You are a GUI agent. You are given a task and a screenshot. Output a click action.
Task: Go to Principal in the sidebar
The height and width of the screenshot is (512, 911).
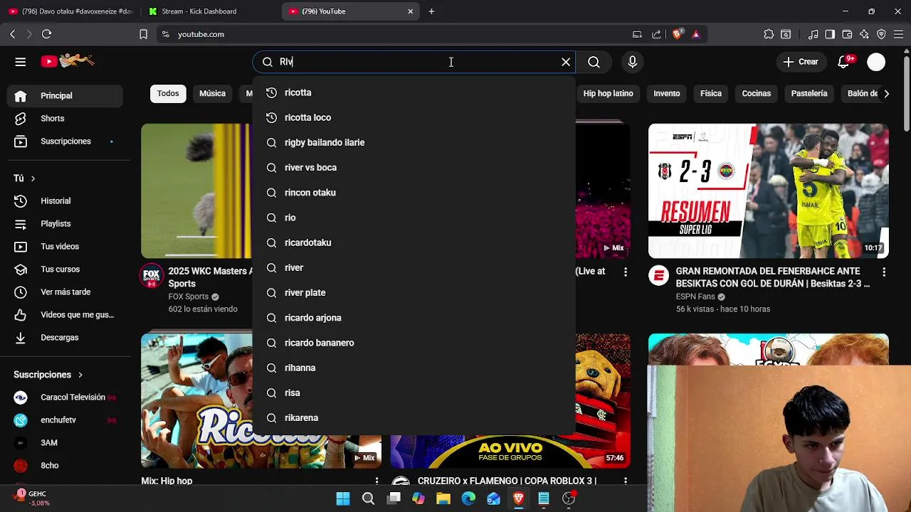pyautogui.click(x=65, y=95)
